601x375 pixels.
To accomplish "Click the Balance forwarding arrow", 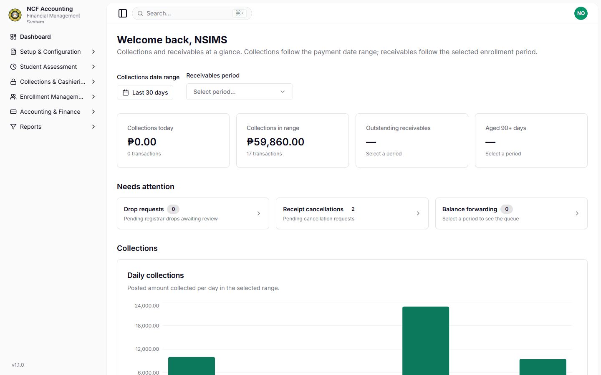I will click(577, 213).
